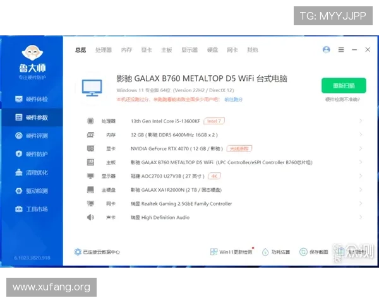This screenshot has width=379, height=303.
Task: Open 清理优化 sidebar section
Action: pos(32,172)
